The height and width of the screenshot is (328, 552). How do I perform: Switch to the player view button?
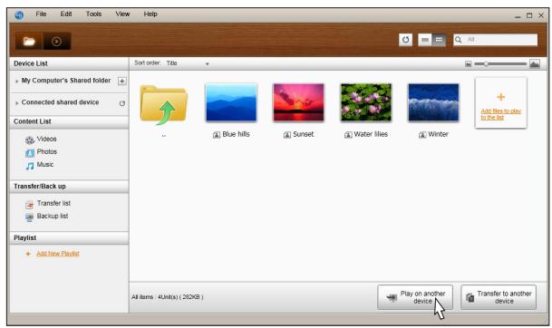(57, 41)
